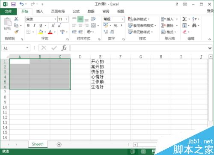The width and height of the screenshot is (214, 155).
Task: Click the Save icon in quick access toolbar
Action: (x=13, y=4)
